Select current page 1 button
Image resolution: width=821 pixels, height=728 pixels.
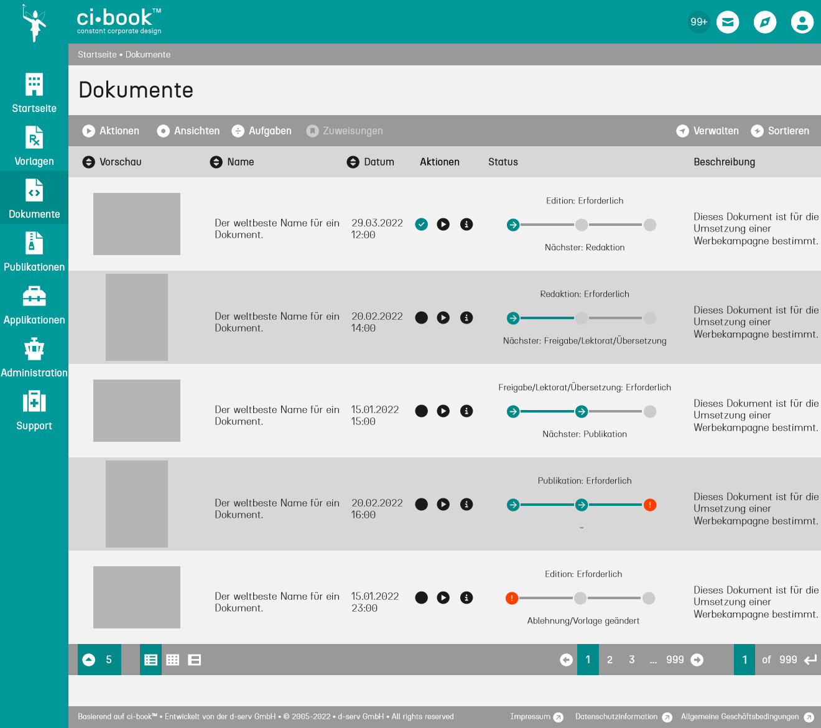tap(588, 660)
